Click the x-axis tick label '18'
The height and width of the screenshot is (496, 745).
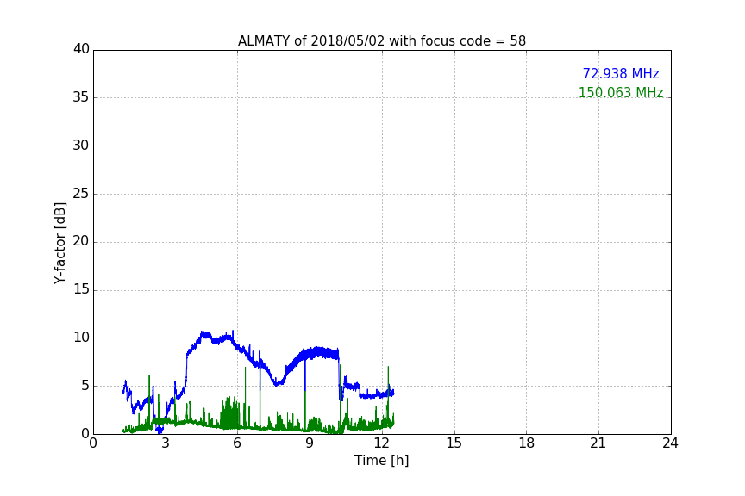pos(527,443)
